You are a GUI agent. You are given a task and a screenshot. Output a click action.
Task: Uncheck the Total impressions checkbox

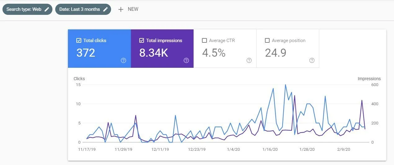[141, 41]
